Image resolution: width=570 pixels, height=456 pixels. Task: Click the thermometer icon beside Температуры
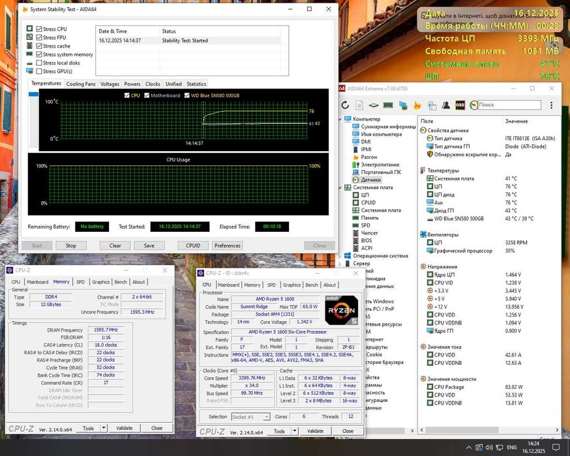click(423, 170)
